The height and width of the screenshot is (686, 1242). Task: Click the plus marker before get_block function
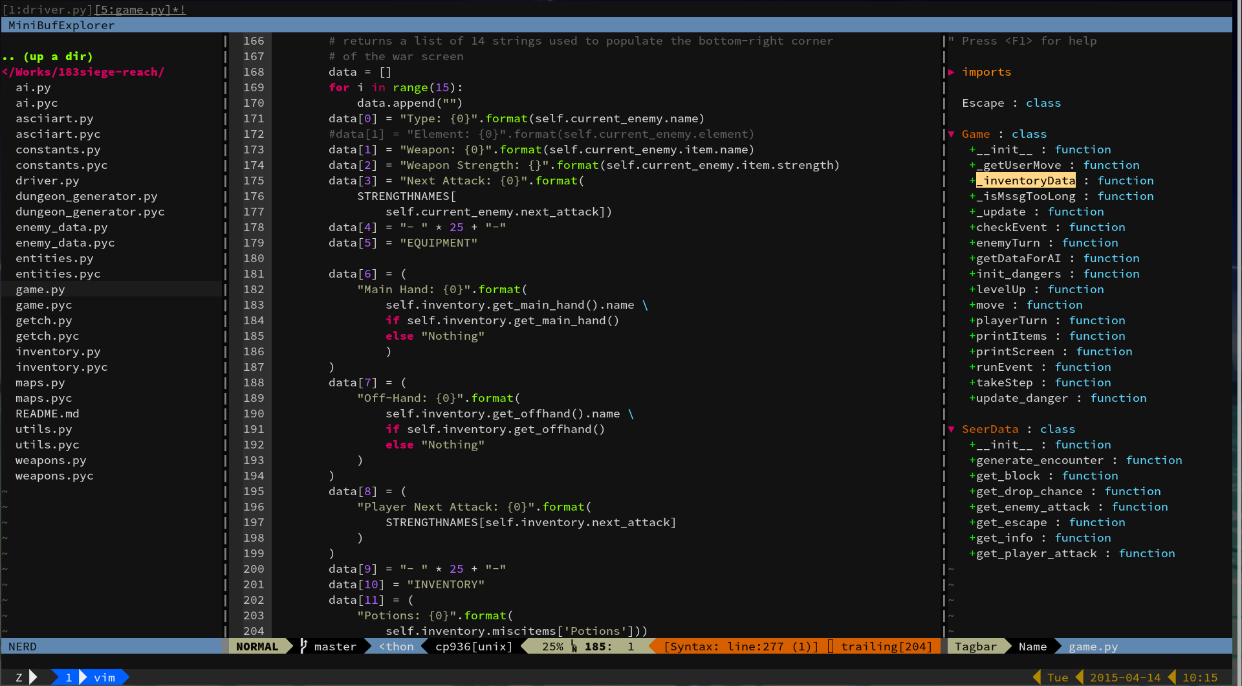pyautogui.click(x=972, y=476)
